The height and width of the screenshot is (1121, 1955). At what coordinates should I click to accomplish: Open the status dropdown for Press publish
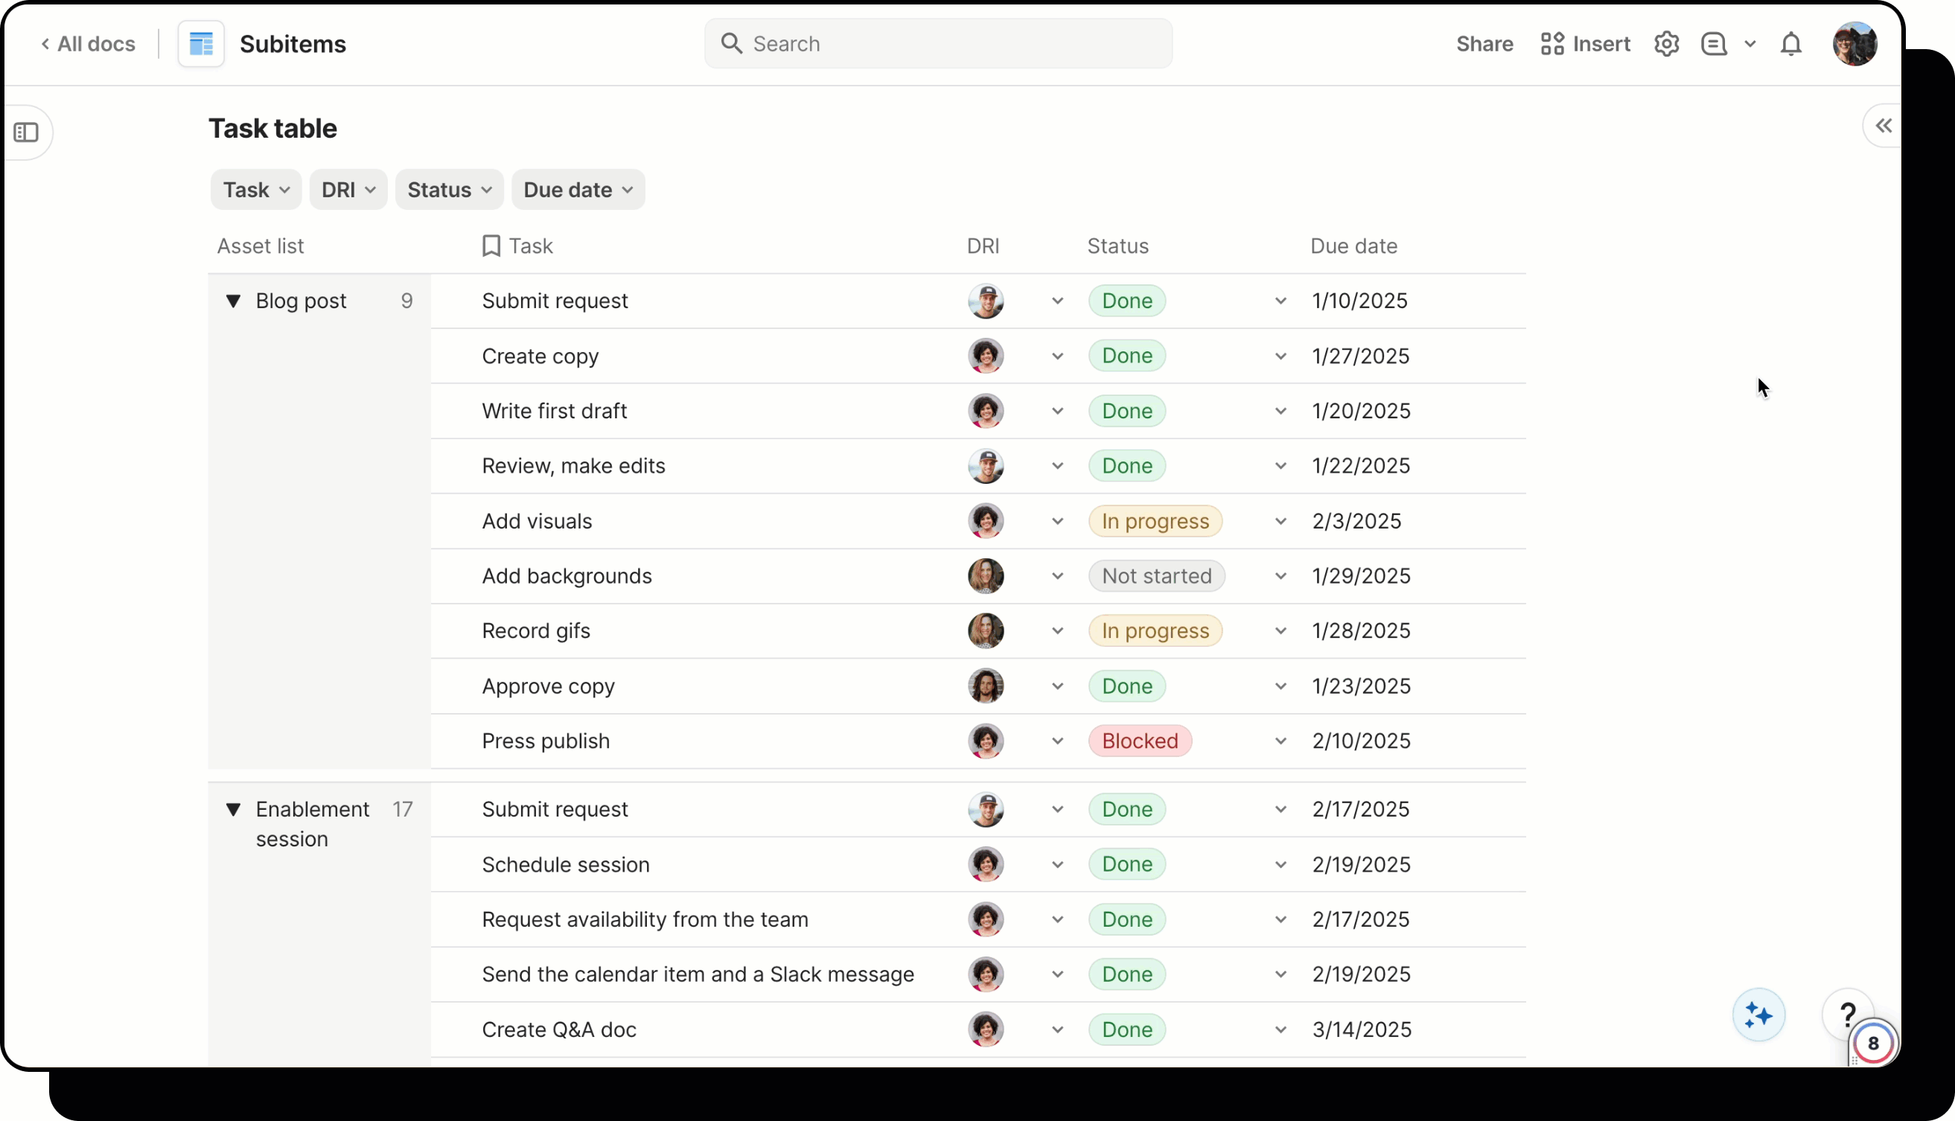click(1281, 741)
